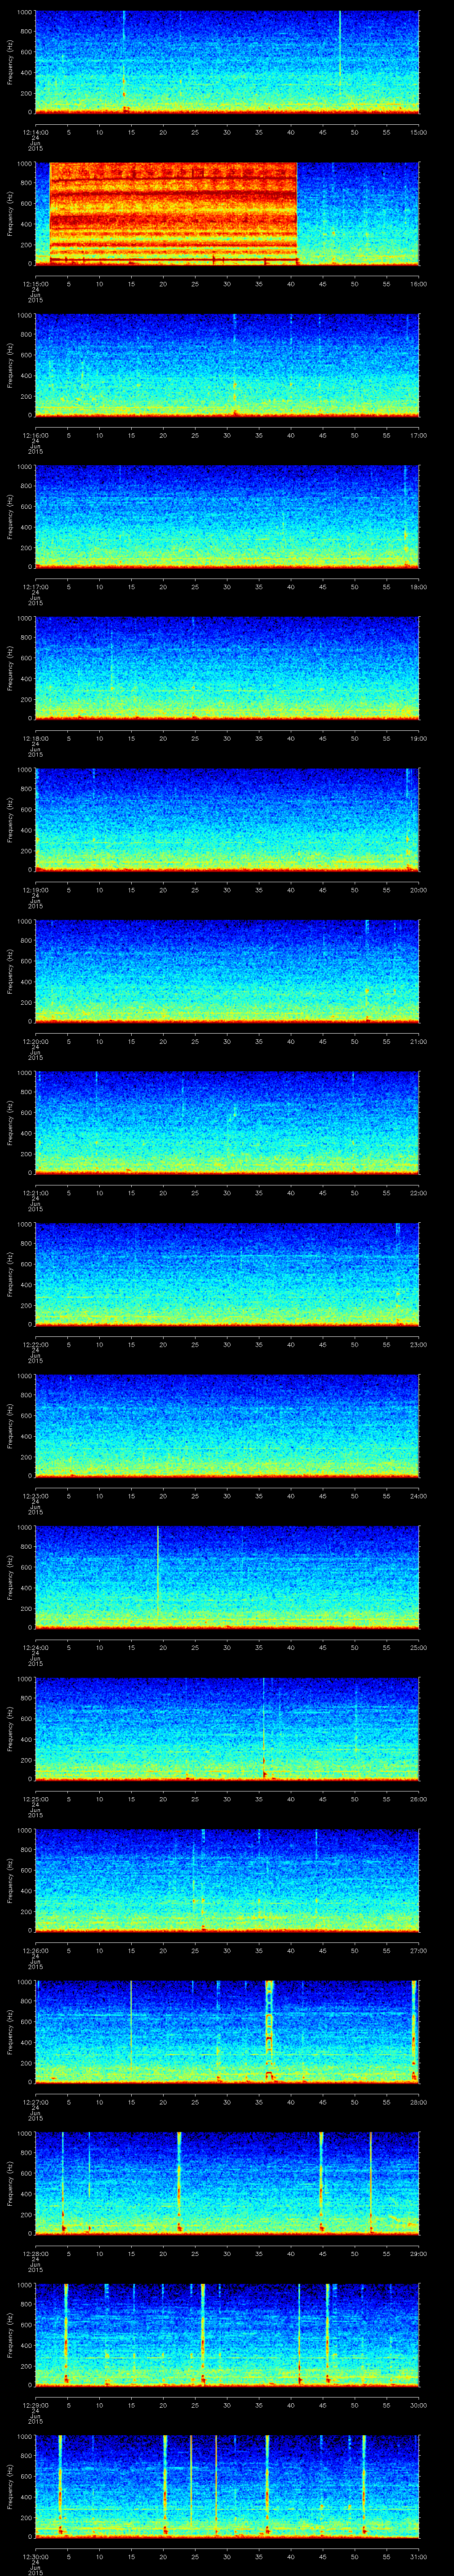Image resolution: width=454 pixels, height=2576 pixels.
Task: Click Frequency (Hz) axis label of 12:14:00 panel
Action: (x=10, y=62)
